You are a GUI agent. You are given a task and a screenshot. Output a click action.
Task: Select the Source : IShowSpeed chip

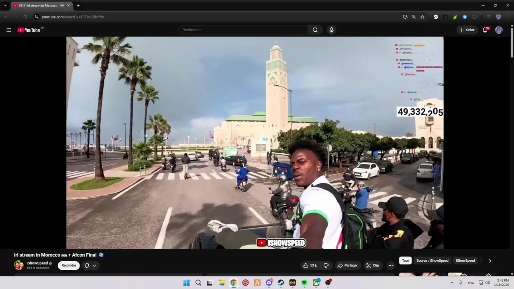(432, 261)
